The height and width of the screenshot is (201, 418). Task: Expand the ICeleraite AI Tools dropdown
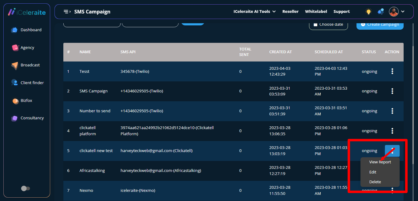pyautogui.click(x=254, y=12)
